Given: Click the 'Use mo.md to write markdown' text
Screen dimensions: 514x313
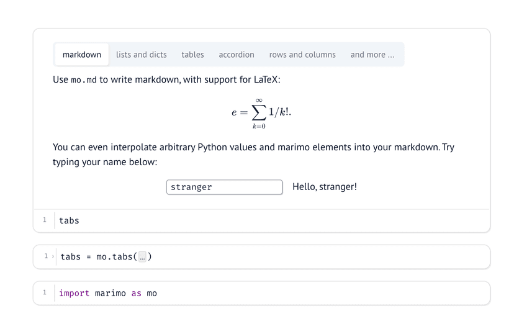Looking at the screenshot, I should click(166, 79).
